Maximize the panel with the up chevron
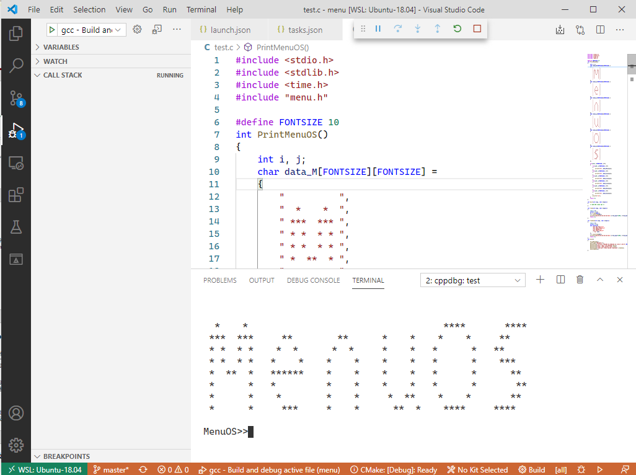Viewport: 636px width, 475px height. (x=599, y=280)
